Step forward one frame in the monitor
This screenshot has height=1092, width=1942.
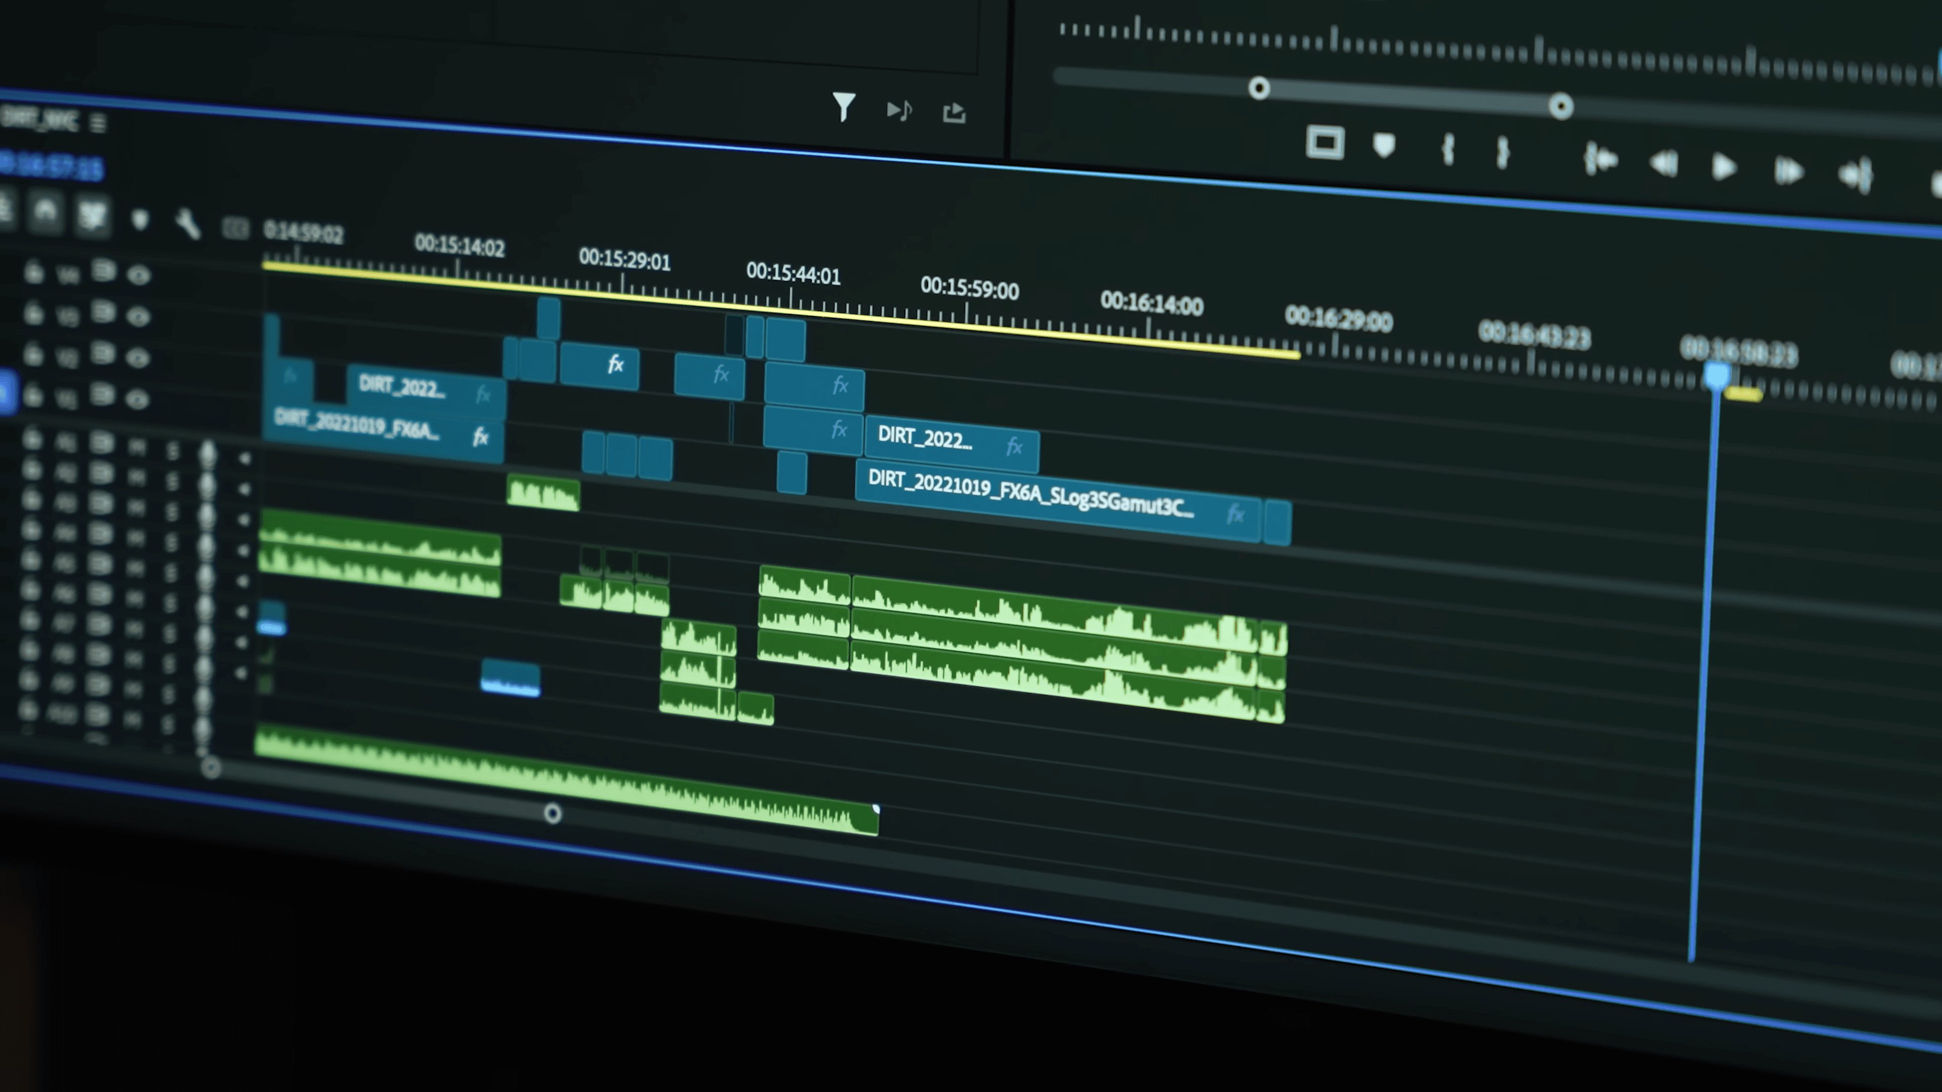point(1788,172)
